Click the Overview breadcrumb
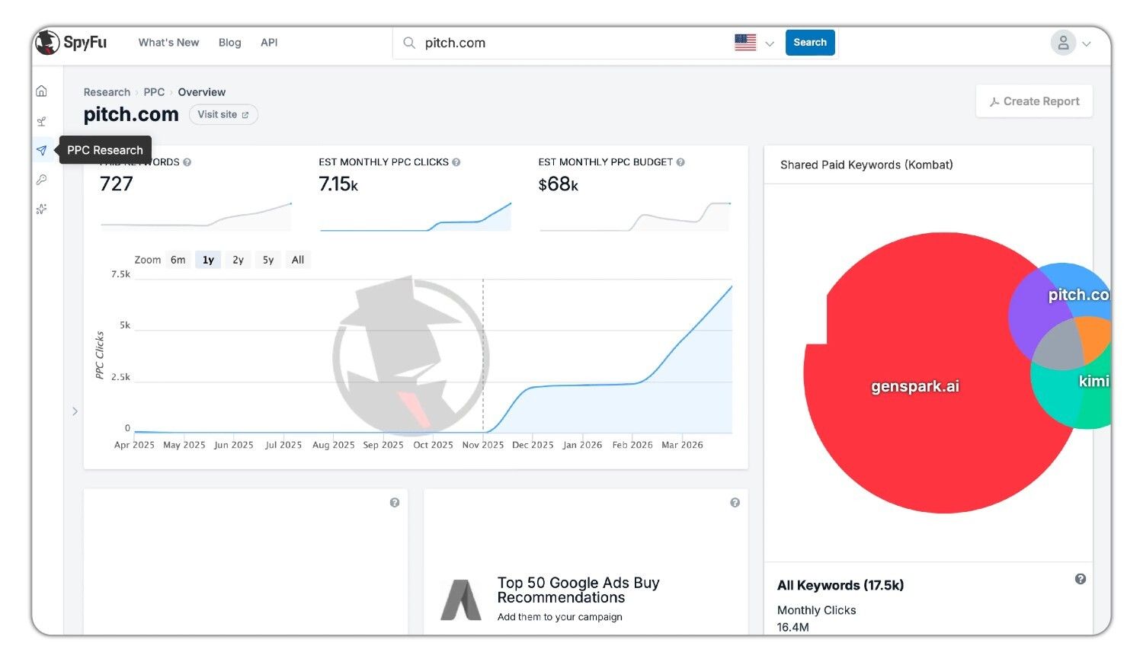Screen dimensions: 1143x662 pos(202,92)
